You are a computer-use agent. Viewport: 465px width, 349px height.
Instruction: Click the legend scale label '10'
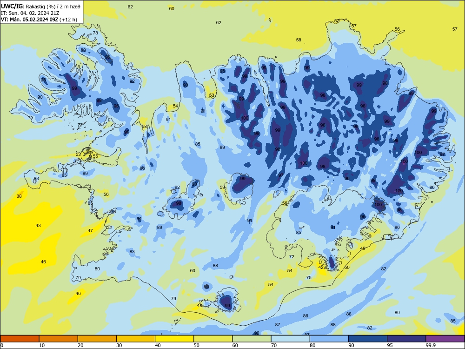click(x=42, y=345)
